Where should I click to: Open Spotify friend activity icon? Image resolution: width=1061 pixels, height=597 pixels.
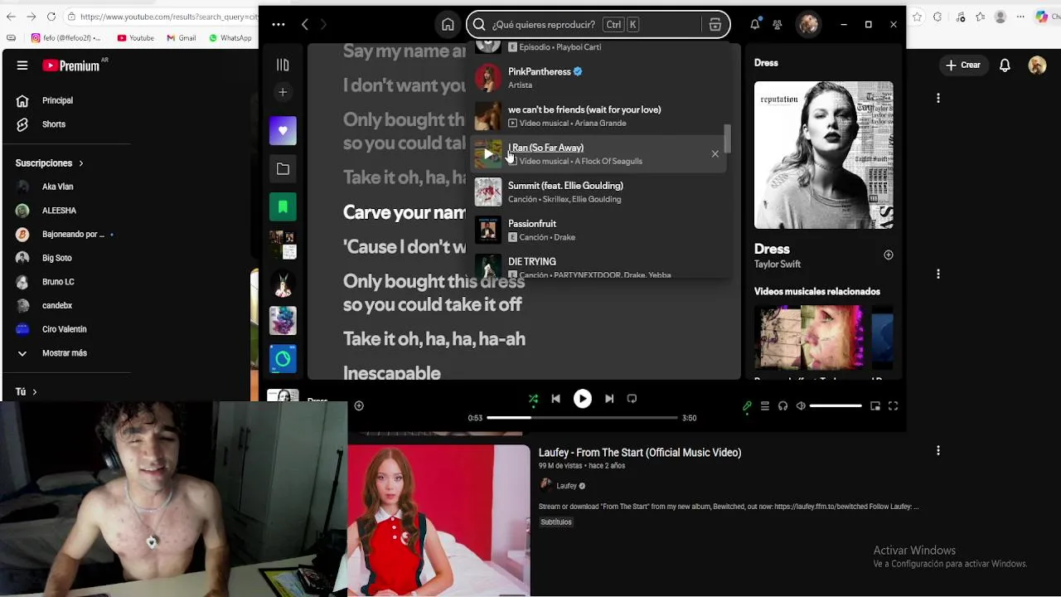[778, 25]
